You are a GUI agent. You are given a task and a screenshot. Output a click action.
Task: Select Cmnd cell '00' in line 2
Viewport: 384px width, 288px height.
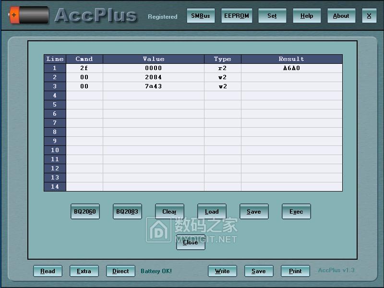pyautogui.click(x=84, y=77)
